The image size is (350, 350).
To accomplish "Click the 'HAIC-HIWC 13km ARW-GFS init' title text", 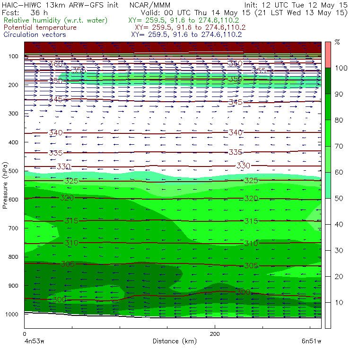I will tap(60, 5).
